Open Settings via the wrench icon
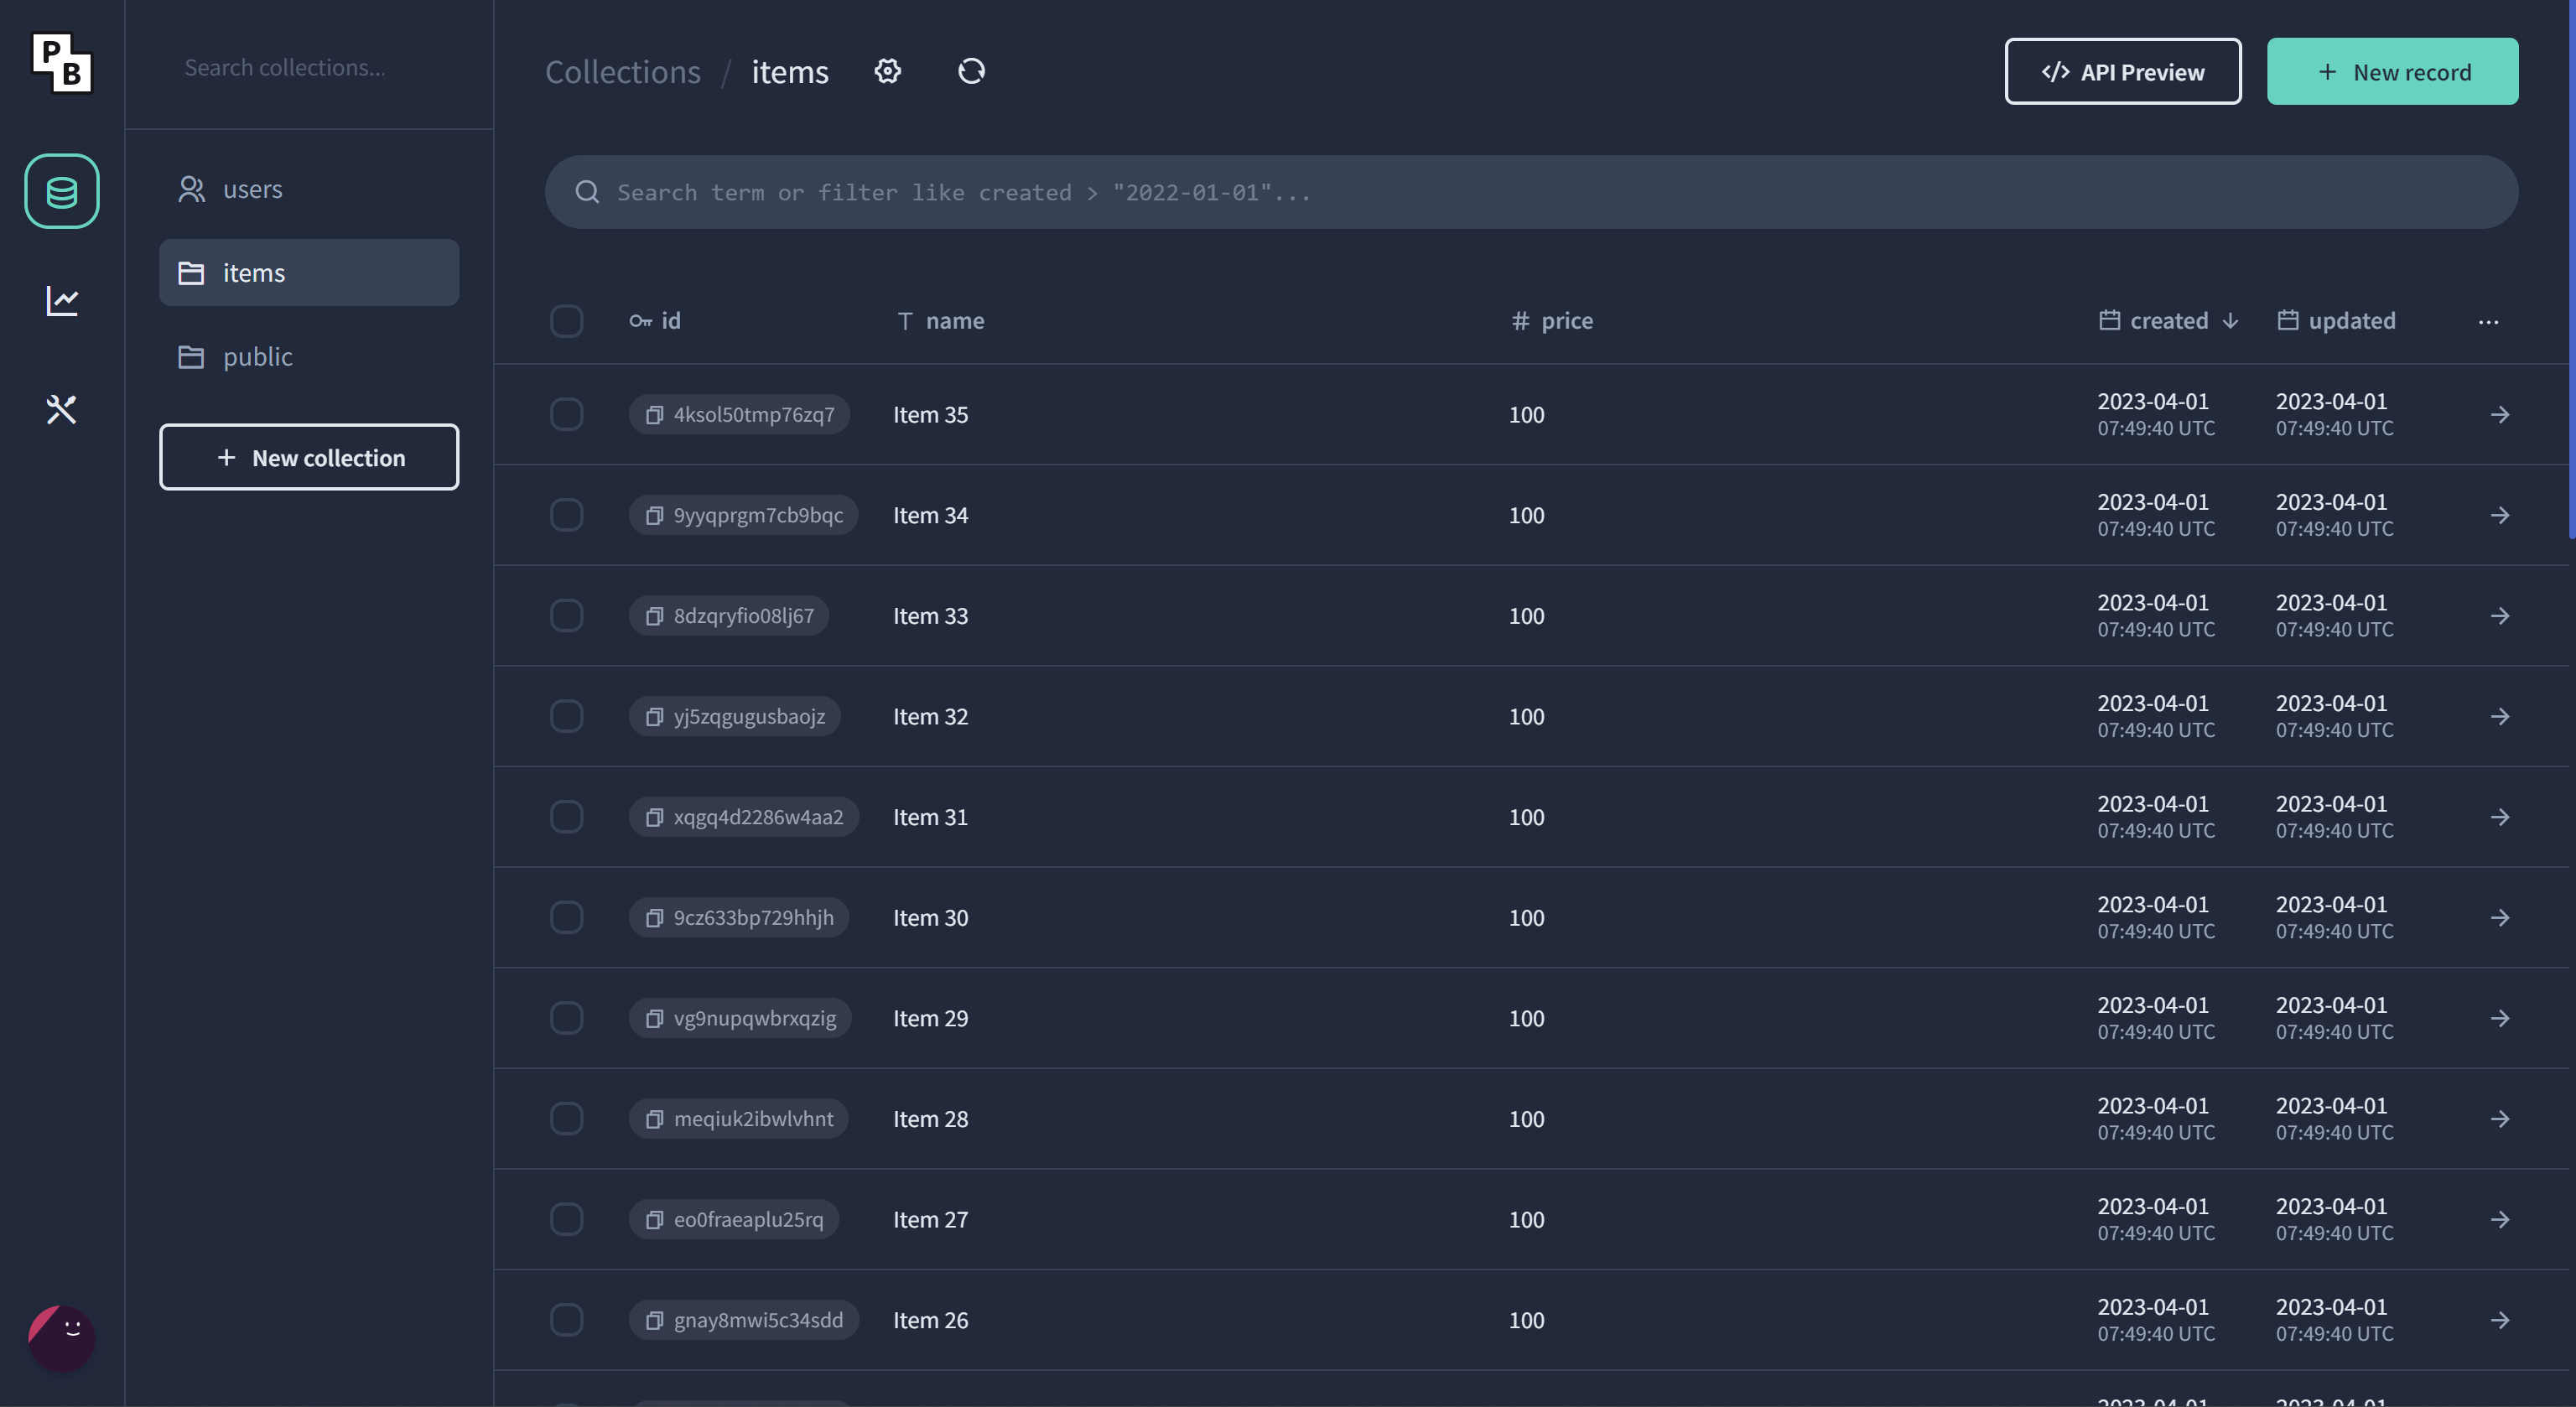This screenshot has width=2576, height=1407. (61, 409)
